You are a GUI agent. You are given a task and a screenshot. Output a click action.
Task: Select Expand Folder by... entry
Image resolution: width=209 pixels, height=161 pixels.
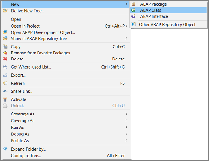[x=65, y=149]
